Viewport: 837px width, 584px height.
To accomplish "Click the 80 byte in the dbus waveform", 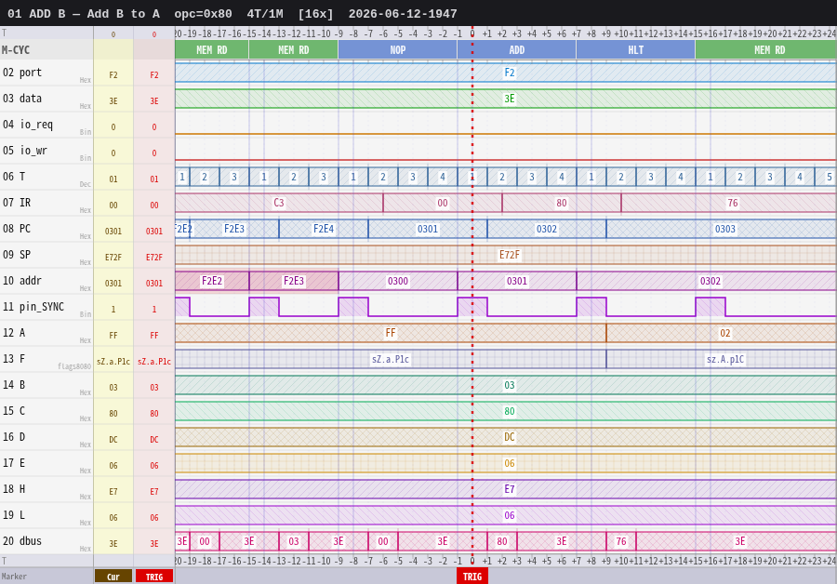I will point(502,541).
